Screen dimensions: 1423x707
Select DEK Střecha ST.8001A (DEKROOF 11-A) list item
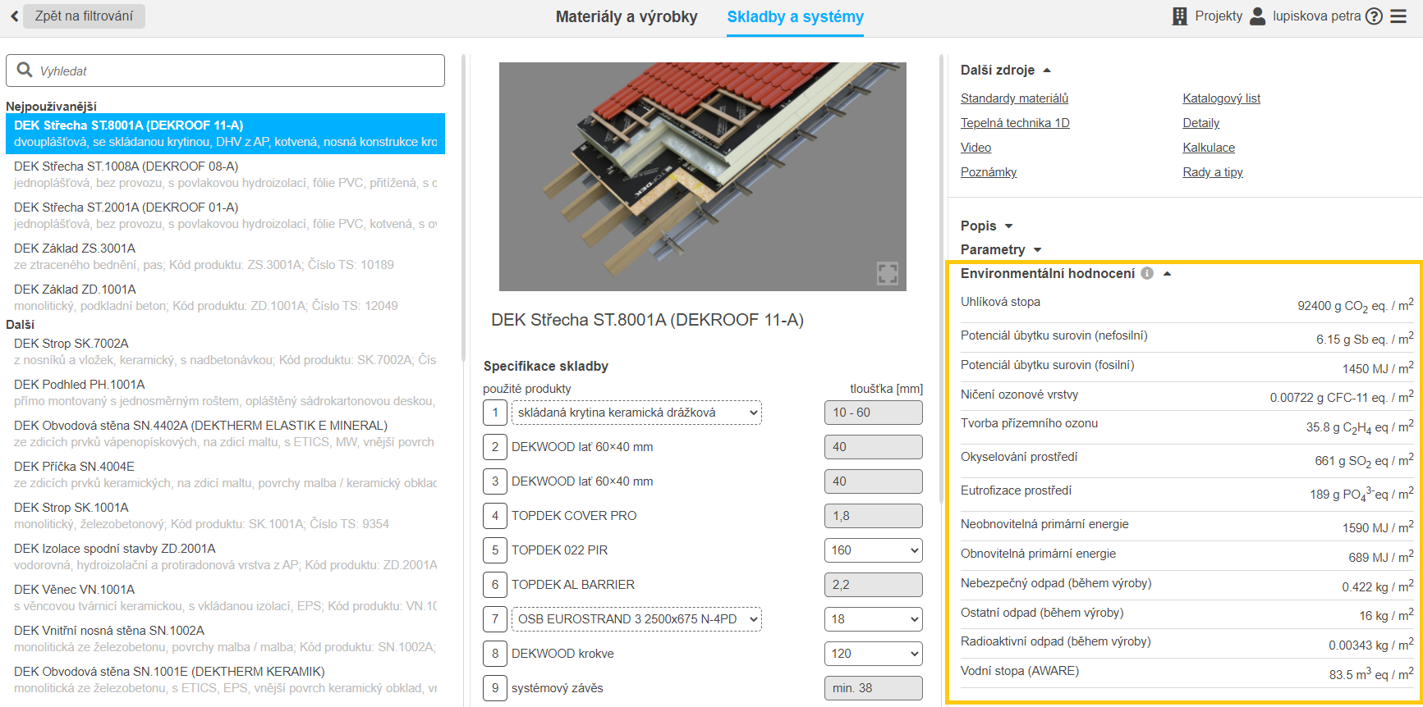(x=225, y=133)
